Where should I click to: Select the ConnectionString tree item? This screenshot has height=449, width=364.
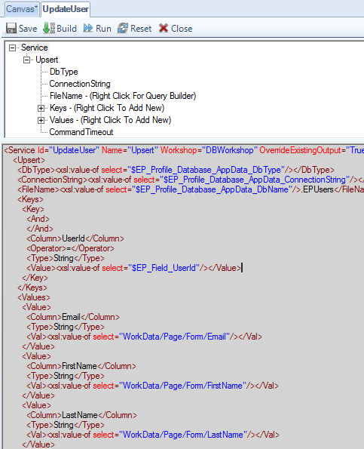point(80,84)
